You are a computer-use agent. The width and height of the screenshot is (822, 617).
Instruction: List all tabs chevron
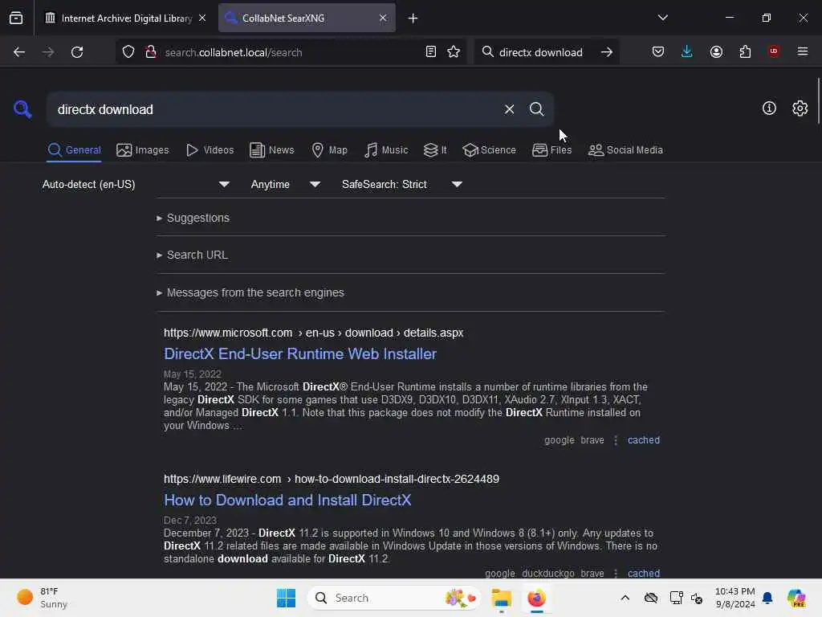(x=662, y=18)
